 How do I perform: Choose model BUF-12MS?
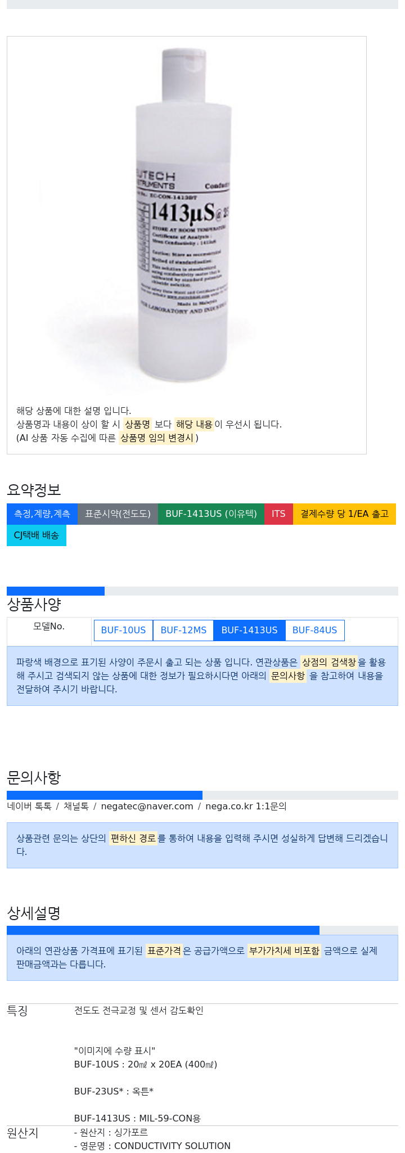(x=183, y=630)
